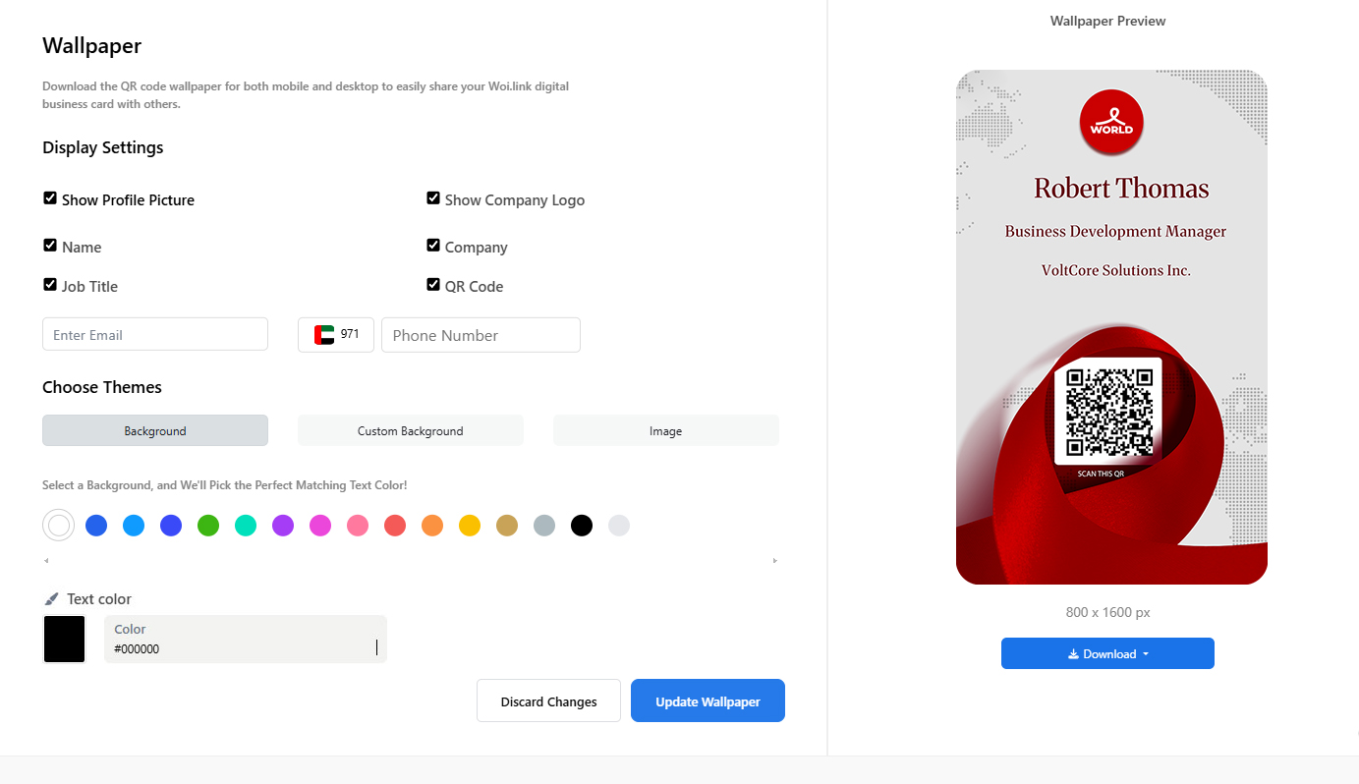The image size is (1359, 784).
Task: Open the black text color picker square
Action: click(x=65, y=640)
